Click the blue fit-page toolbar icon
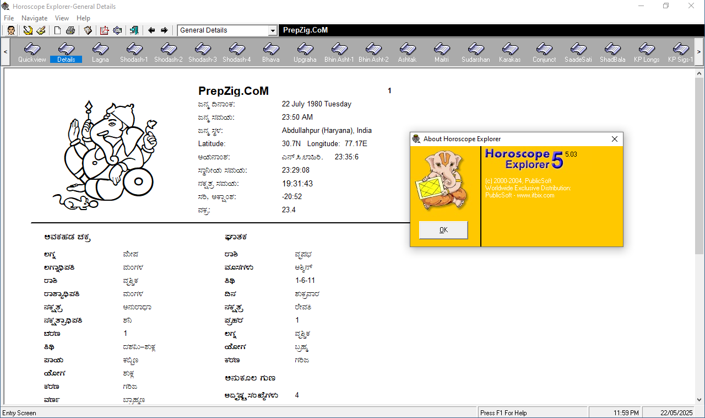705x418 pixels. [x=117, y=30]
